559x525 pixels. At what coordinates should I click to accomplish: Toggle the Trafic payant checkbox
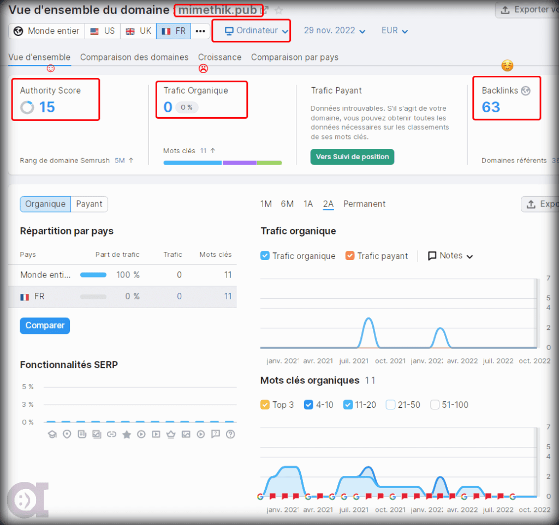coord(350,256)
